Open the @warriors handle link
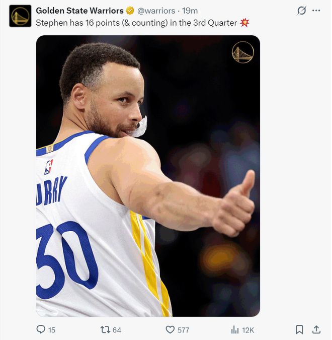 (156, 11)
